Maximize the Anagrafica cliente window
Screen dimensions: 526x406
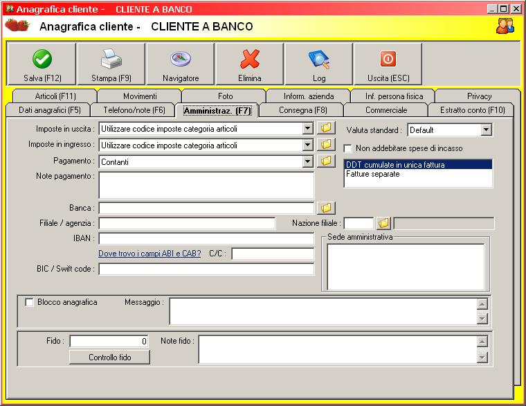pos(504,9)
